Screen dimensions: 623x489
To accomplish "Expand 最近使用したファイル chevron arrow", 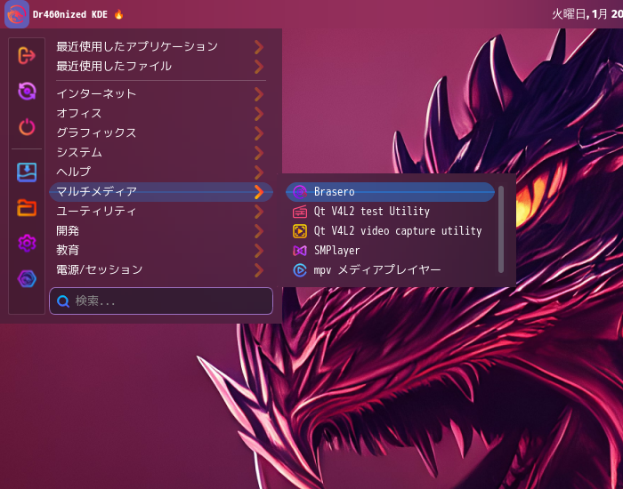I will [x=259, y=67].
